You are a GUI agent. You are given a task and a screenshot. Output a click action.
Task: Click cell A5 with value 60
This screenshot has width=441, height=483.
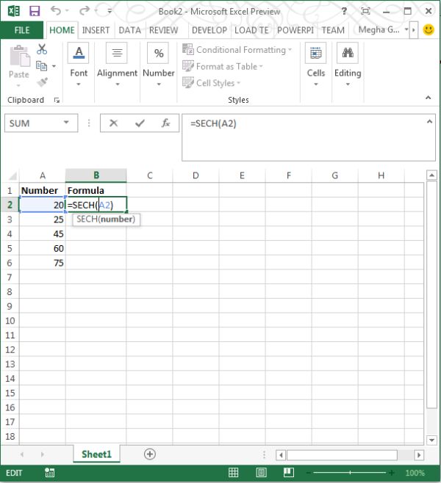click(42, 249)
